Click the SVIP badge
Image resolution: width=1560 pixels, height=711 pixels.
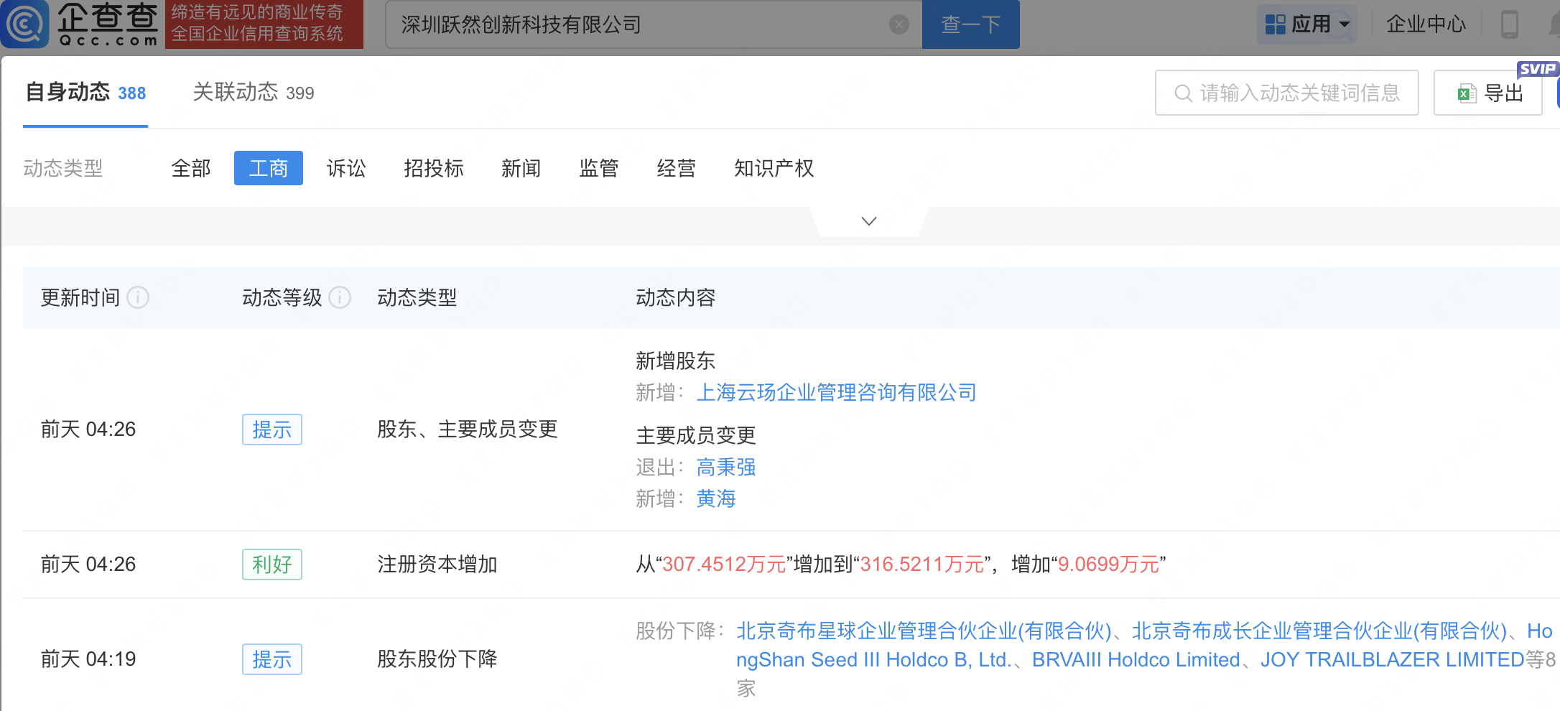click(x=1536, y=69)
